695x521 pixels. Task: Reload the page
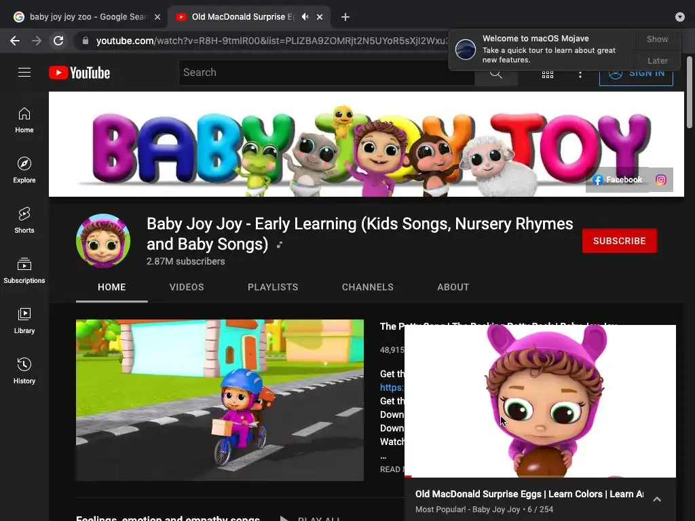pyautogui.click(x=58, y=41)
